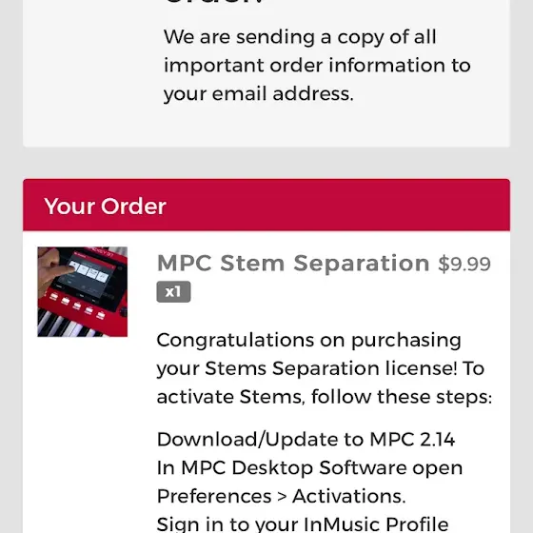This screenshot has height=533, width=533.
Task: Click the Your Order heading text
Action: 105,207
